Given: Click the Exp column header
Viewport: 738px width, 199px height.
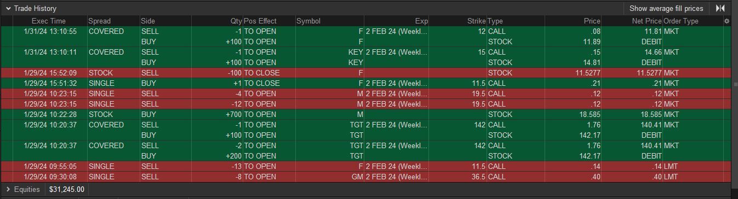Looking at the screenshot, I should click(x=397, y=21).
